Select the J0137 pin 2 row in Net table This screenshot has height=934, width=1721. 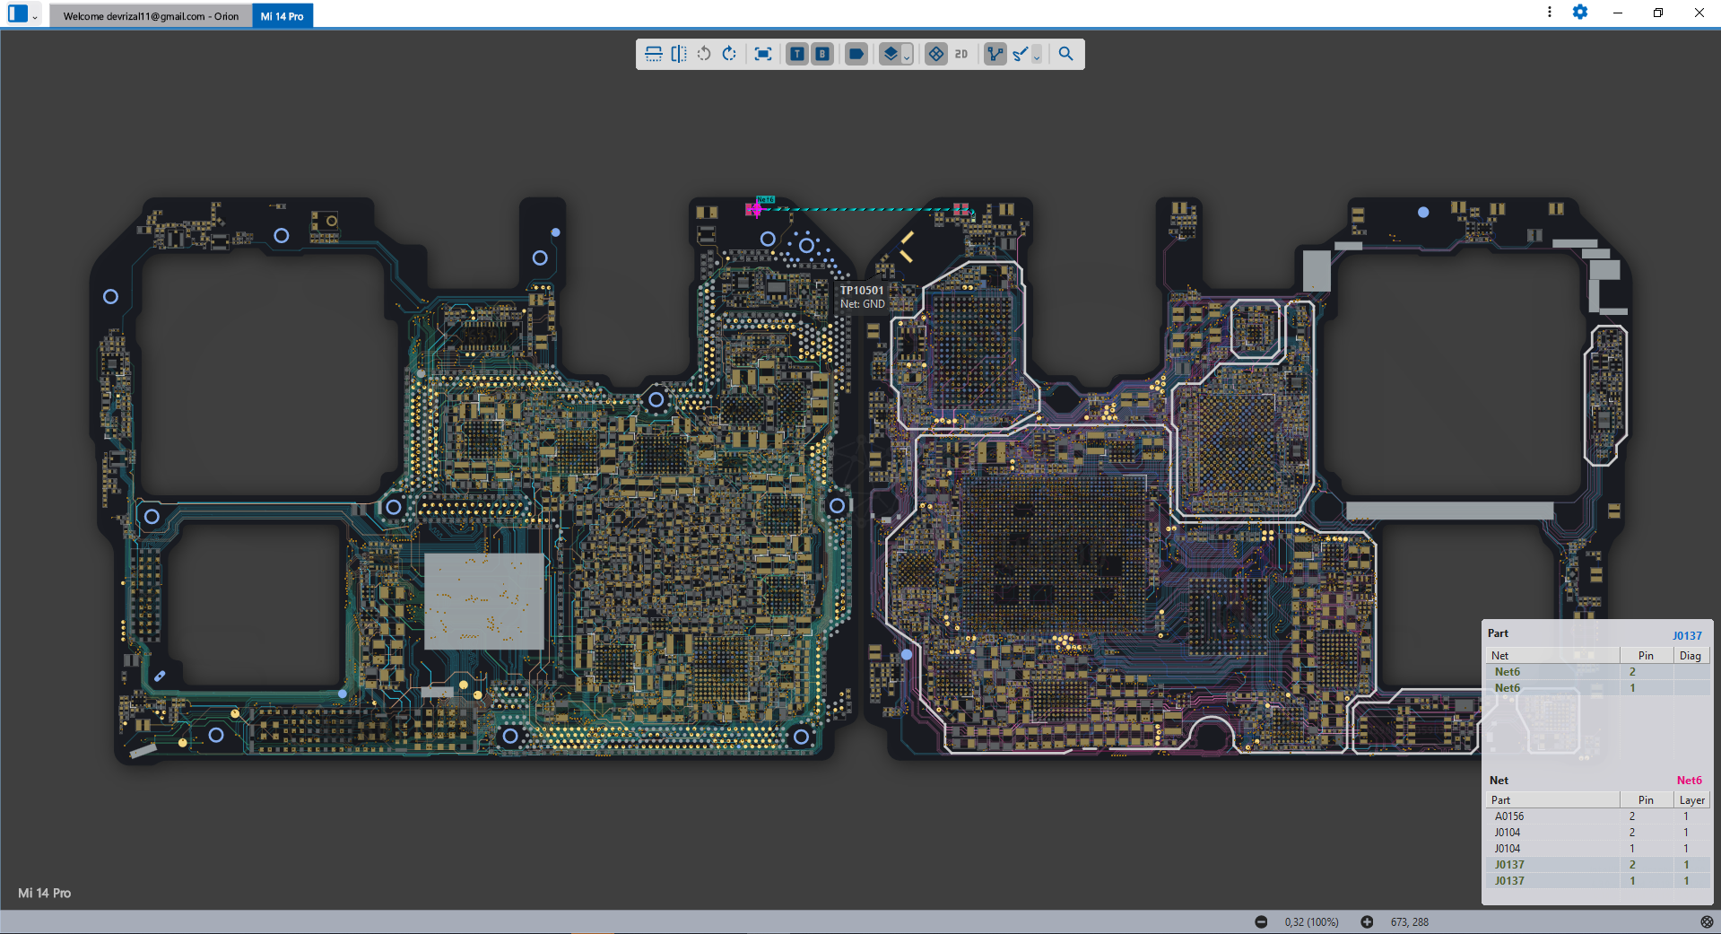pyautogui.click(x=1598, y=865)
